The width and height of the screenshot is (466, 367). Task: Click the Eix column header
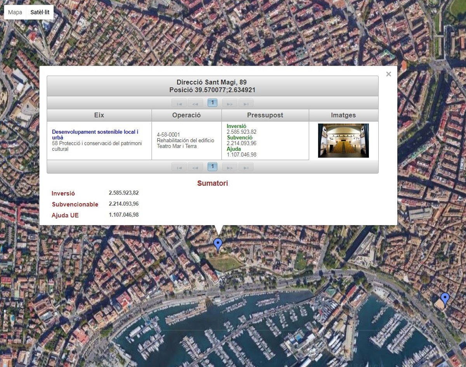[99, 115]
